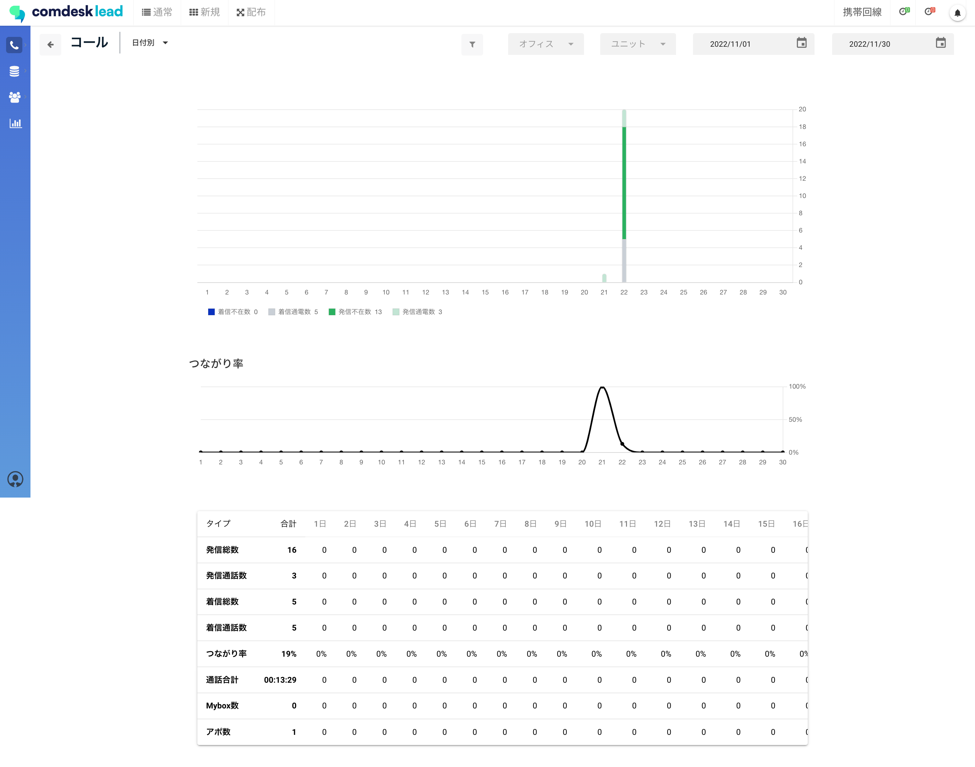Screen dimensions: 975x767
Task: Click the user account avatar icon
Action: click(15, 479)
